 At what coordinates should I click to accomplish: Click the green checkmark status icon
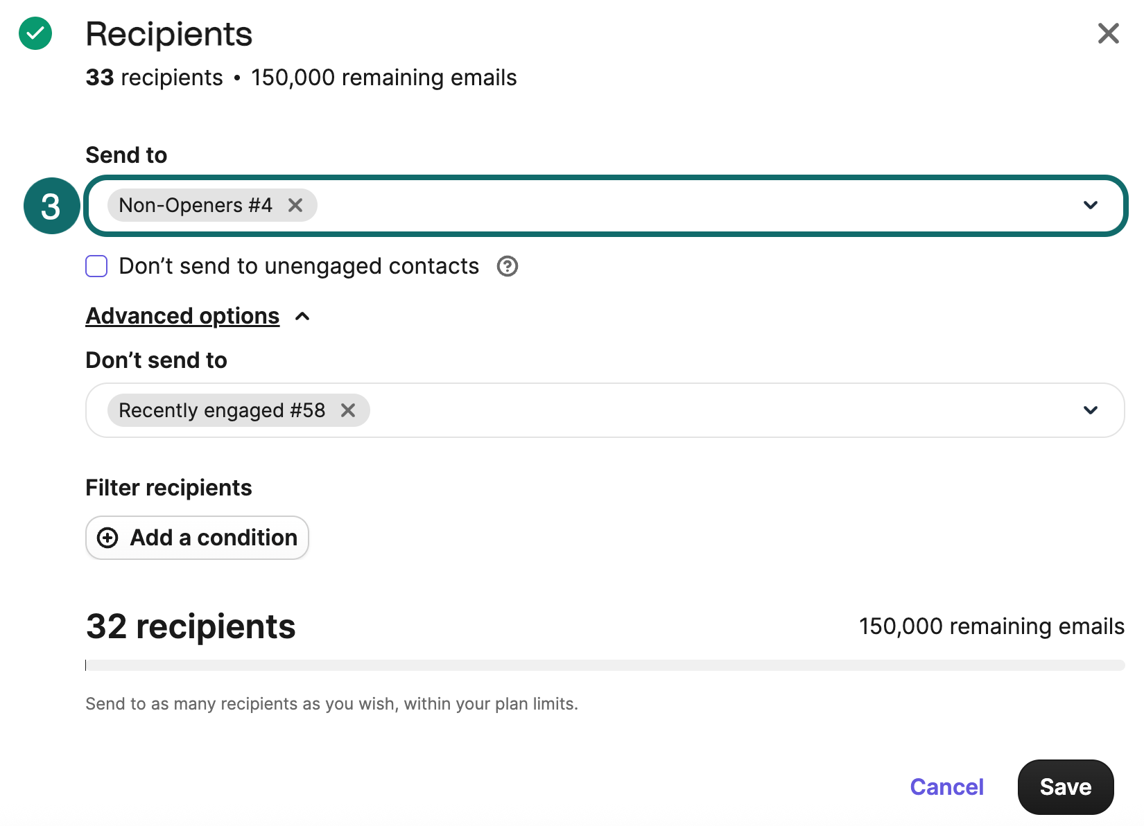click(x=35, y=33)
